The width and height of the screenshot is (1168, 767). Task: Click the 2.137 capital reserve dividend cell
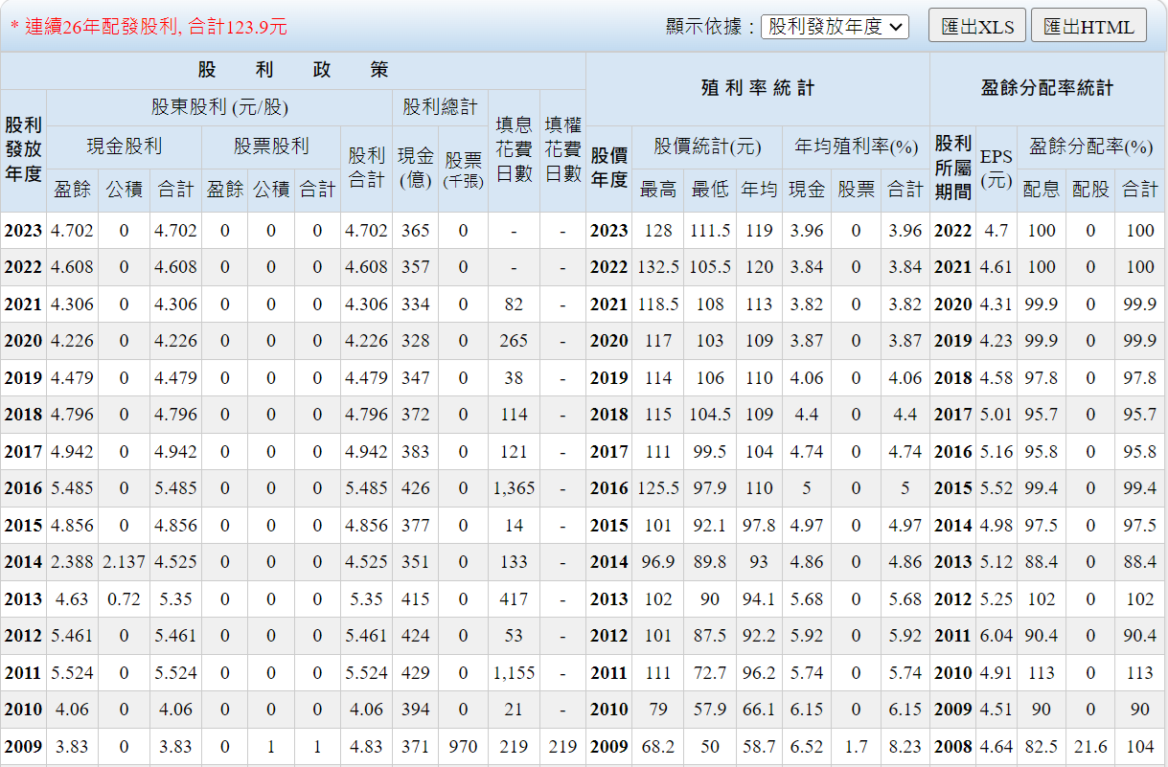[x=124, y=562]
